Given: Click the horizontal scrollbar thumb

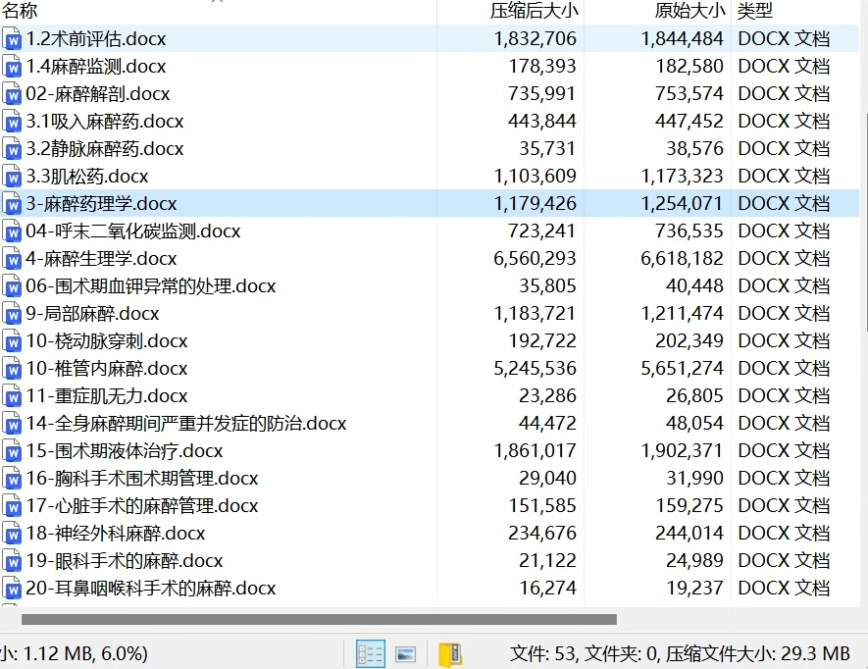Looking at the screenshot, I should (x=319, y=619).
